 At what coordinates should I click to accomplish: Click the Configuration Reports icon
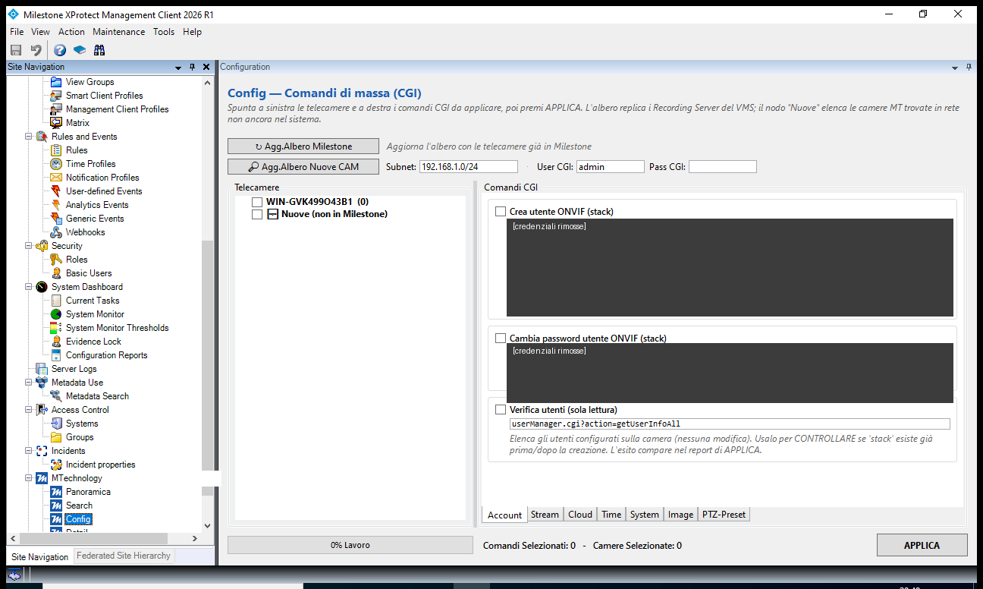tap(56, 355)
